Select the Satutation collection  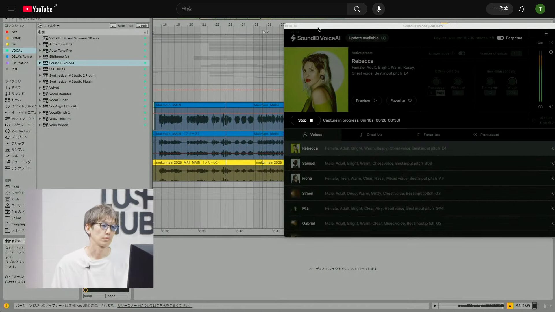20,63
